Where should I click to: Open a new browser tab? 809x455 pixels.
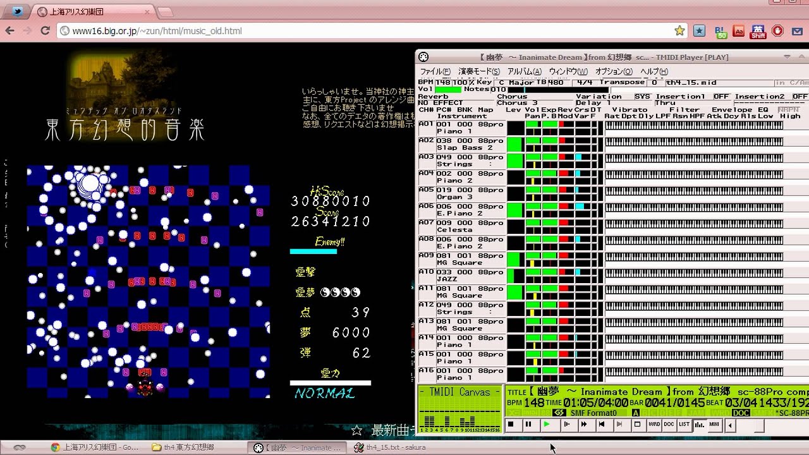(165, 12)
